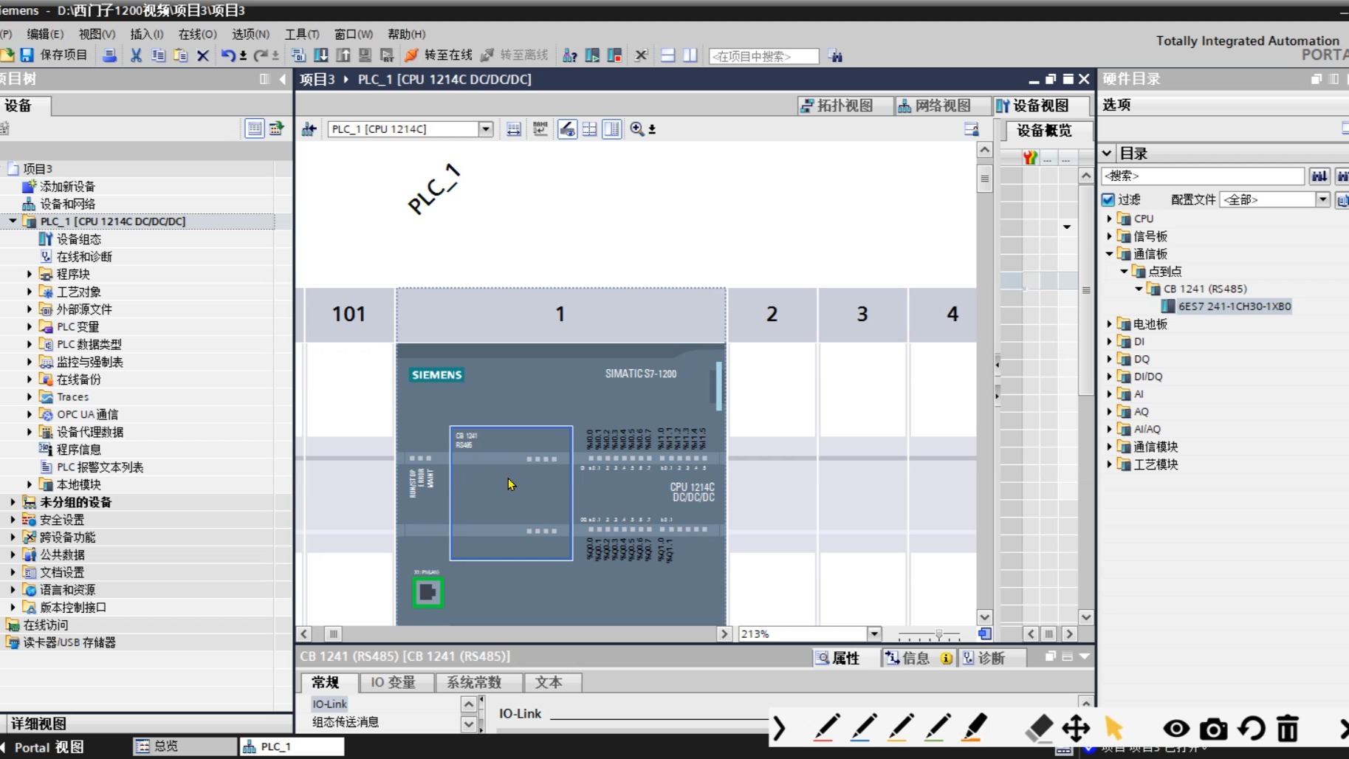Expand the 信号板 catalog folder
Screen dimensions: 1349x759
[1109, 236]
